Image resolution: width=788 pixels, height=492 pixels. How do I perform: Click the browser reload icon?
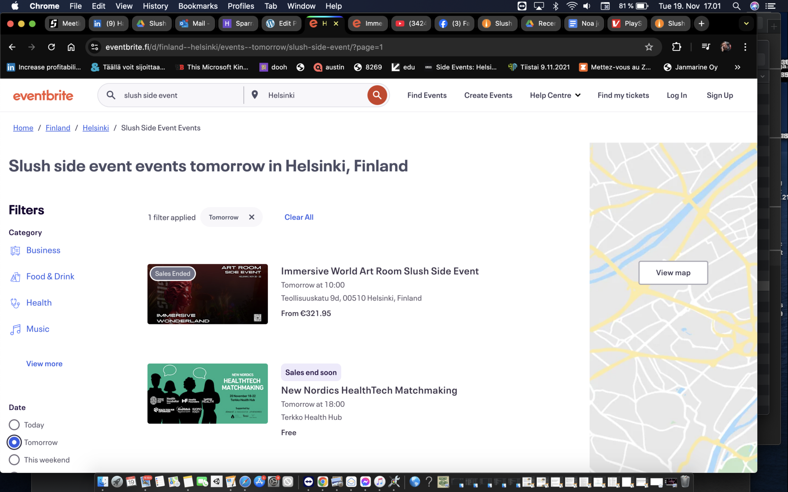point(51,47)
